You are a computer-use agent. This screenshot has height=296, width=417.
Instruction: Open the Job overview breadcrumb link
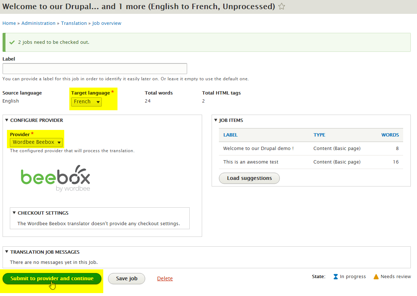[107, 23]
